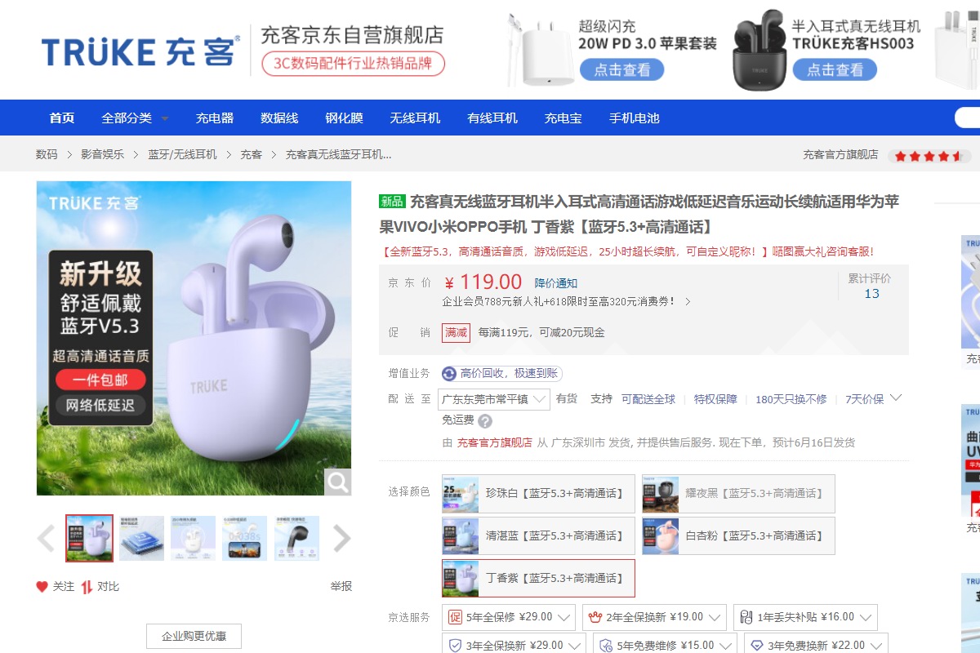Open 手机电池 navigation item
The image size is (980, 653).
635,118
